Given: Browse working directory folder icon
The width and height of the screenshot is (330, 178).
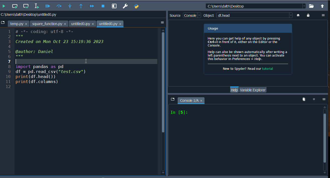Looking at the screenshot, I should click(x=311, y=6).
